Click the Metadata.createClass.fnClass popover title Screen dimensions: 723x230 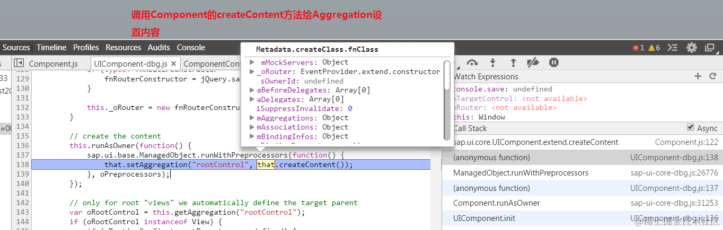coord(317,49)
